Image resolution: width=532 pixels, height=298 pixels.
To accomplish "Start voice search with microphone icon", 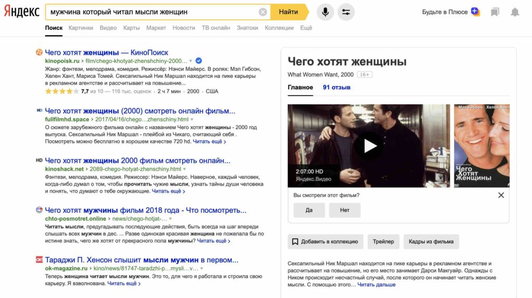I will click(325, 12).
